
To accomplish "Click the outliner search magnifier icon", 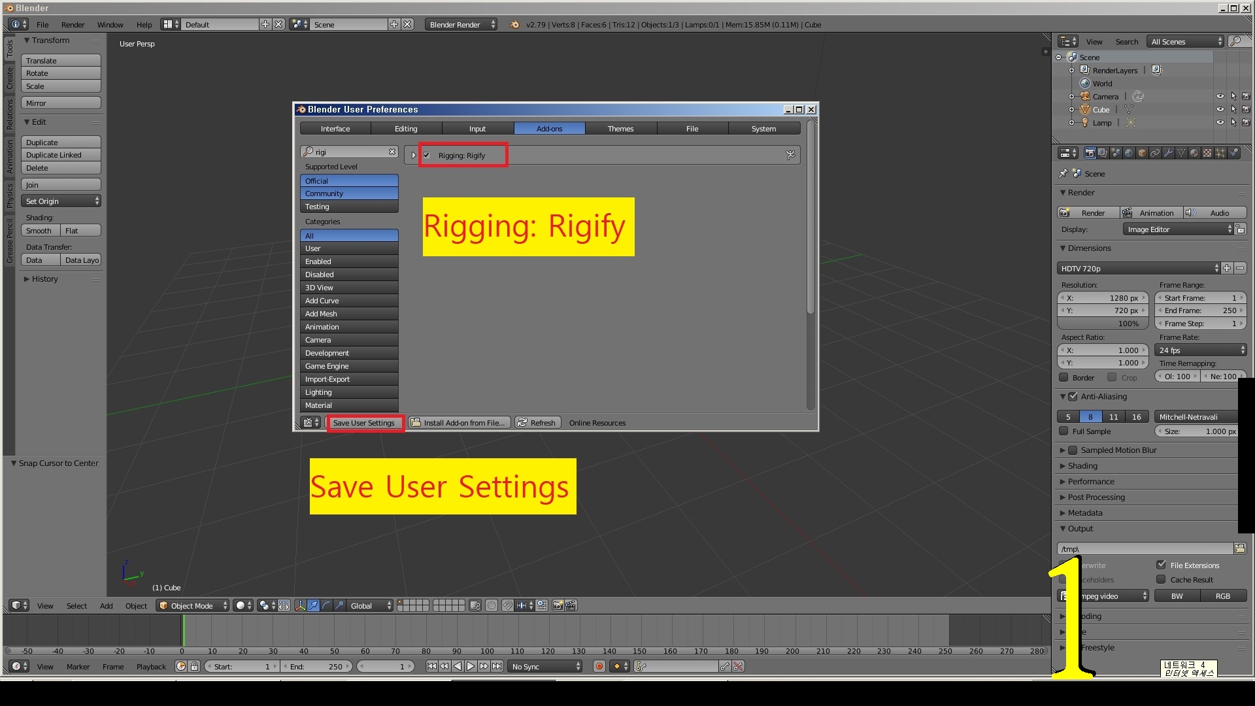I will coord(1235,41).
